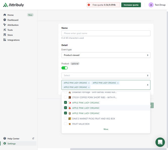The height and width of the screenshot is (150, 168).
Task: Uncheck the first APPLE PINK LADY ORGANIC option
Action: (x=65, y=103)
